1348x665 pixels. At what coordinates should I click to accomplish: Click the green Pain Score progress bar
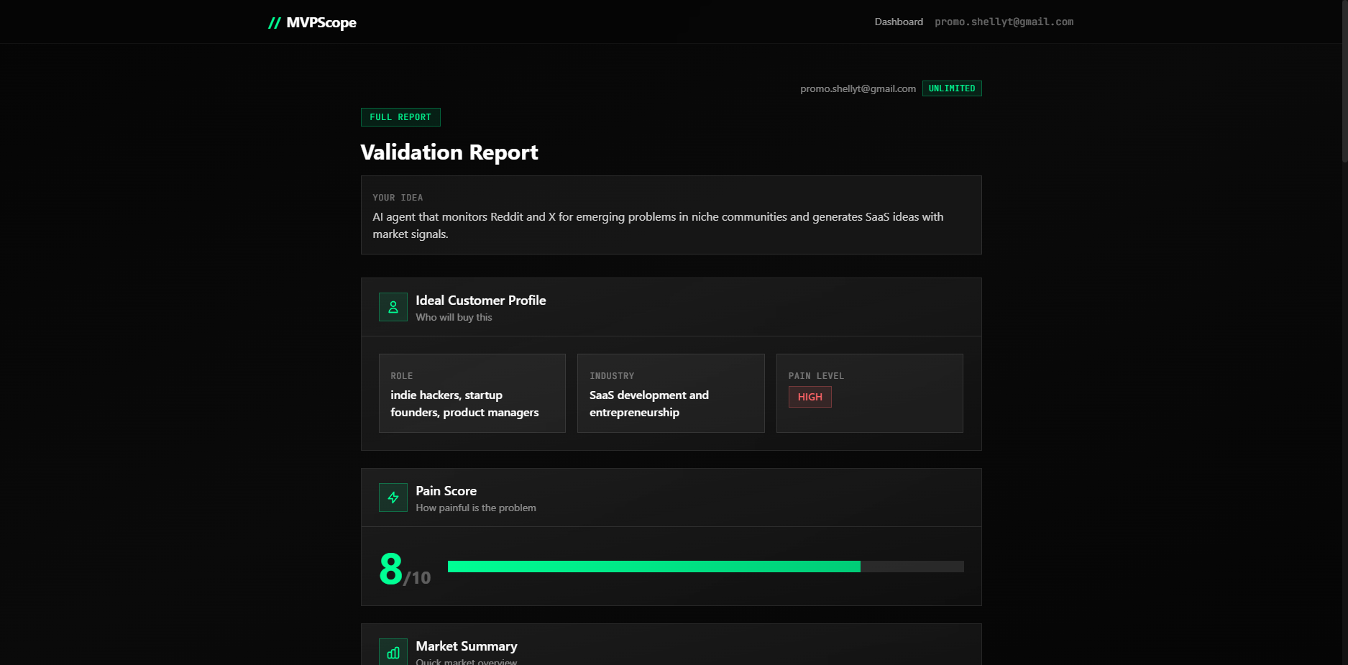(x=654, y=567)
